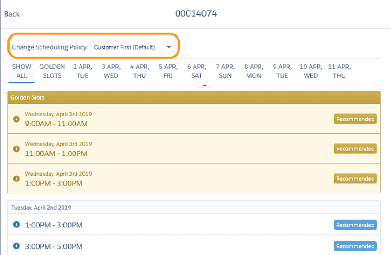Select the Show All tab

coord(22,71)
